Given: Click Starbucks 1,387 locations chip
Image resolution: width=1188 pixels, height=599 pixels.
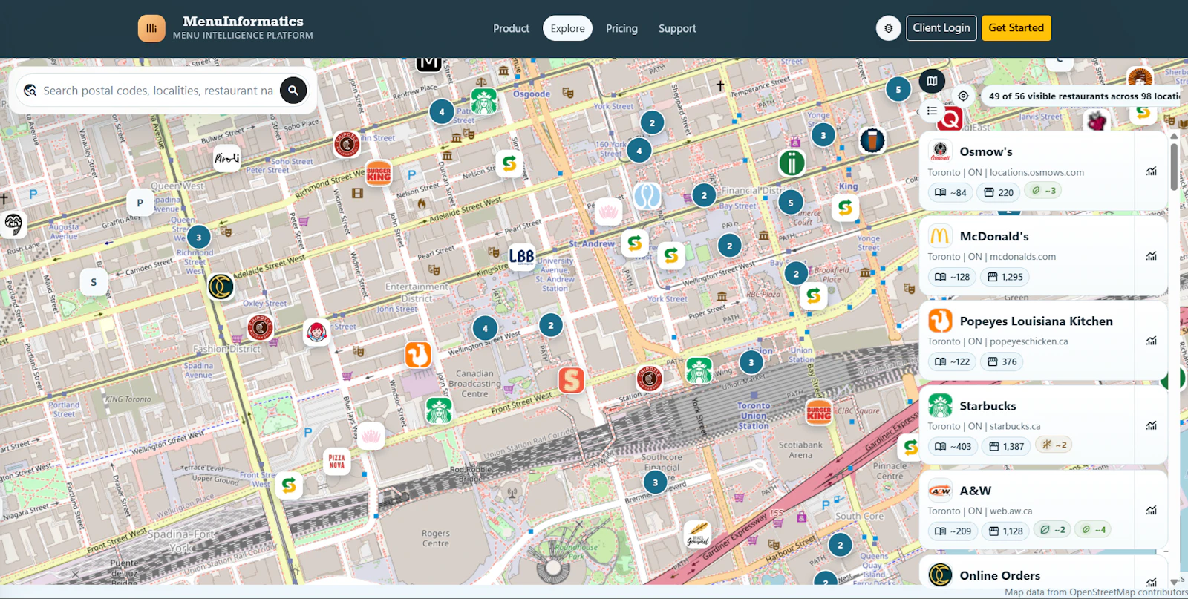Looking at the screenshot, I should tap(1006, 446).
